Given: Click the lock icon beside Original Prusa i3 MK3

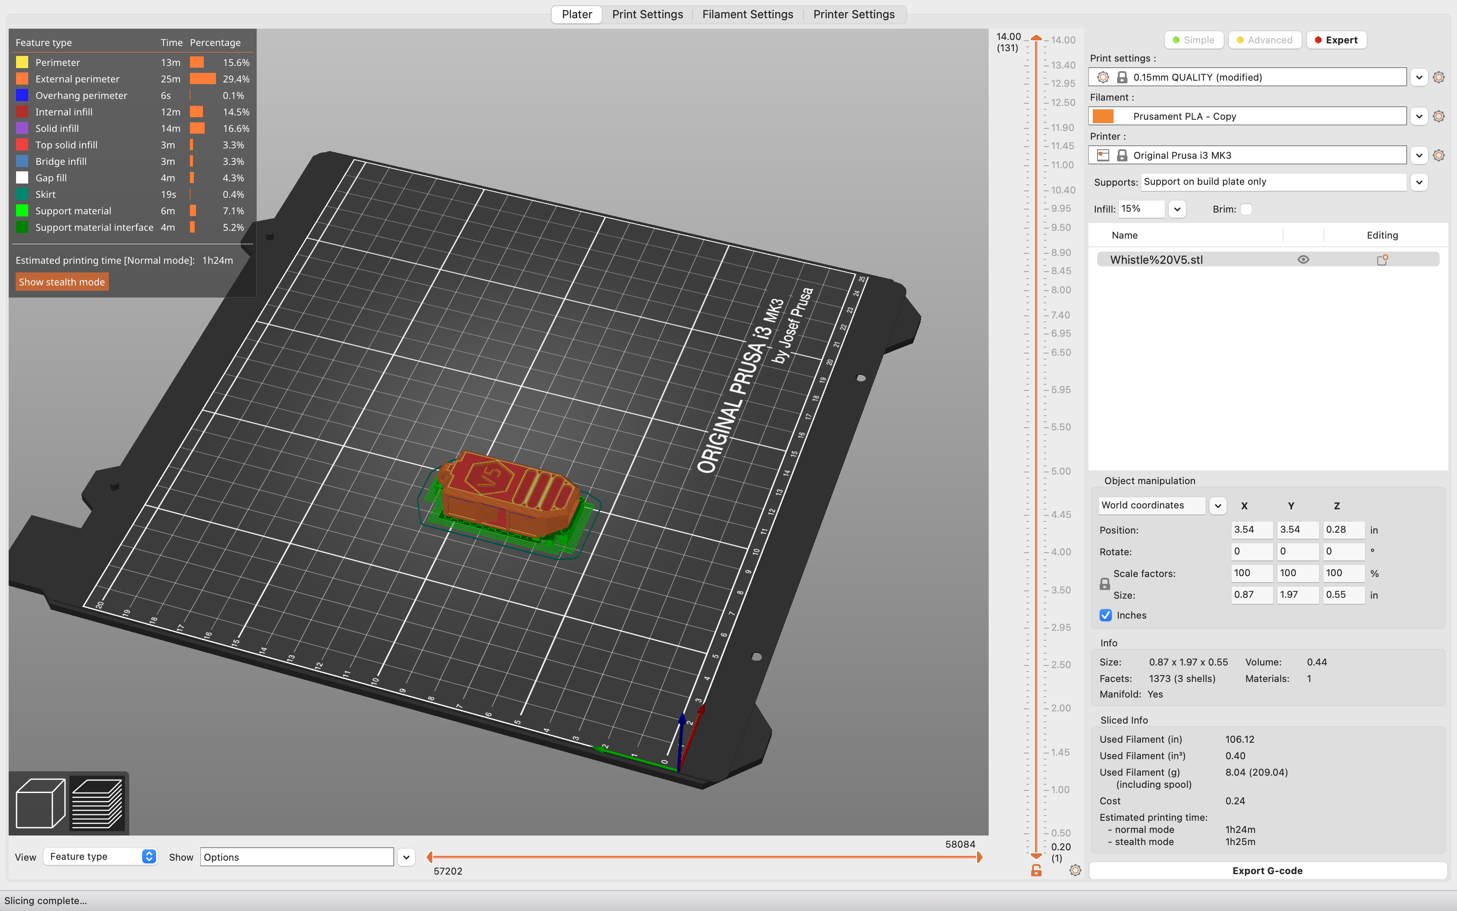Looking at the screenshot, I should coord(1122,155).
